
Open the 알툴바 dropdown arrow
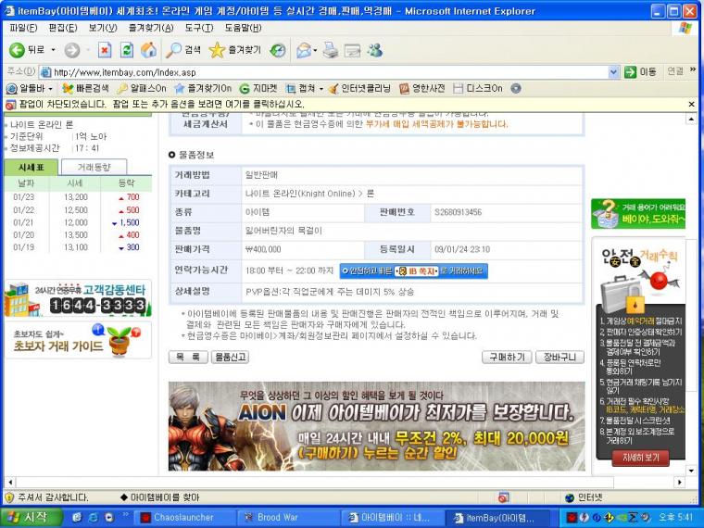50,89
